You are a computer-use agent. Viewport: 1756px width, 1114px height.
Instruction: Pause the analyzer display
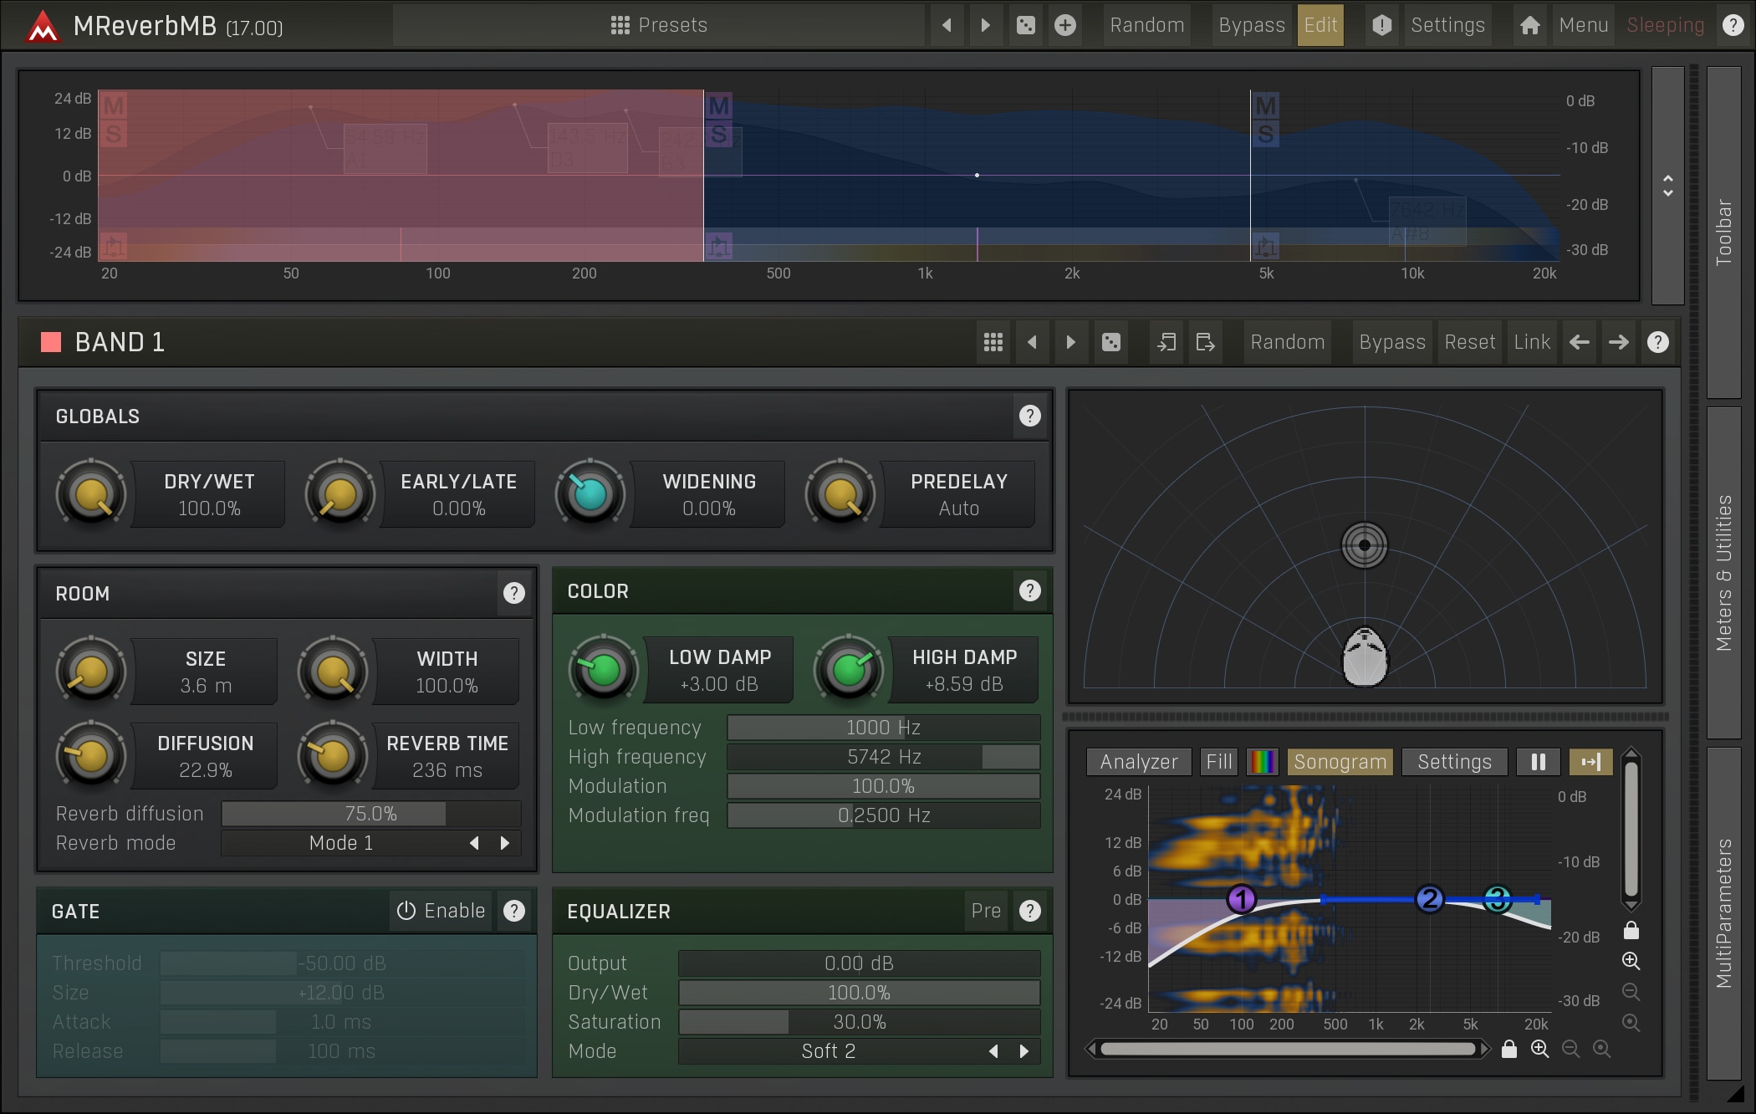tap(1538, 762)
